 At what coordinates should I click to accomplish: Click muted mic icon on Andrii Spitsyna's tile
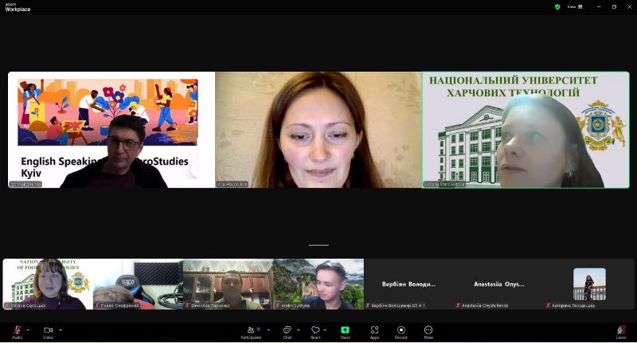278,306
